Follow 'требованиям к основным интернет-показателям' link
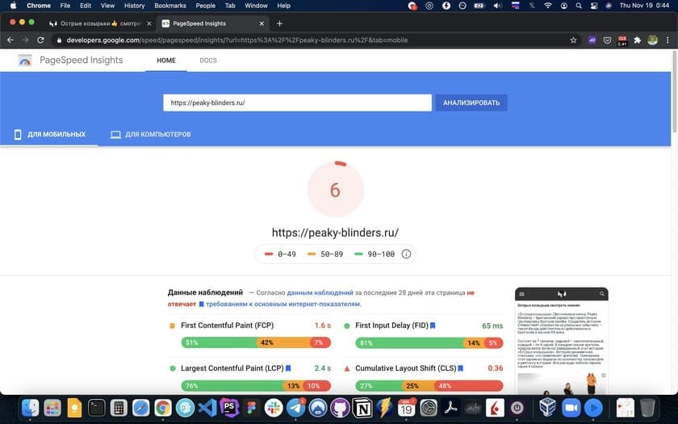 pos(282,304)
